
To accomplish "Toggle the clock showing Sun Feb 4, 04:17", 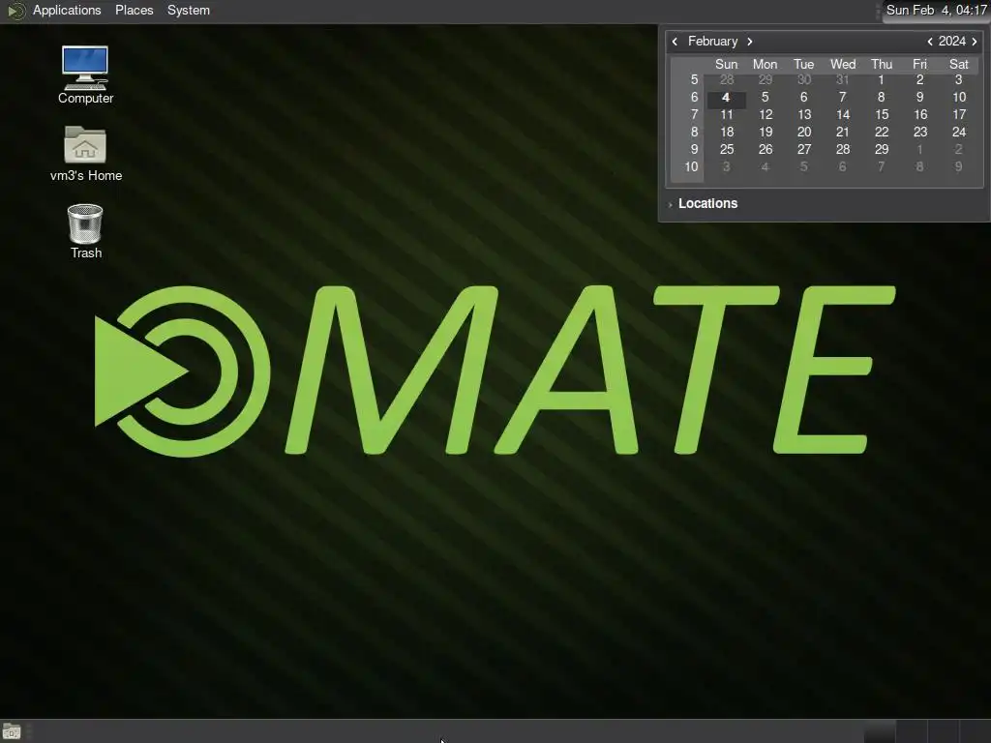I will (936, 10).
